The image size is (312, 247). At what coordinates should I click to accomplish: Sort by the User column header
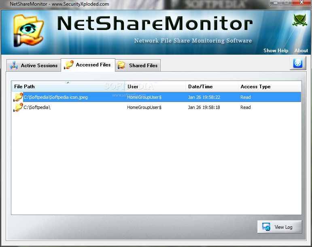pyautogui.click(x=155, y=86)
